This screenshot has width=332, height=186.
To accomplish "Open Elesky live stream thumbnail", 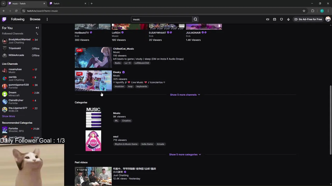I will [x=93, y=81].
